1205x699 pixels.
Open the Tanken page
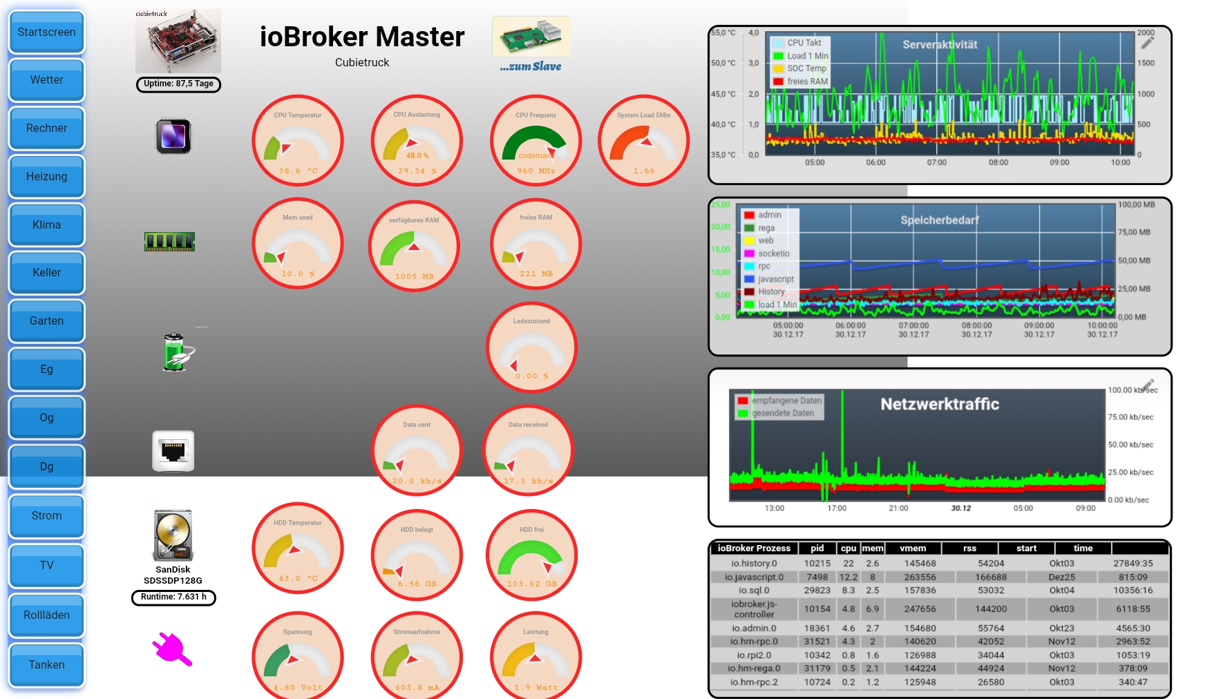(46, 665)
